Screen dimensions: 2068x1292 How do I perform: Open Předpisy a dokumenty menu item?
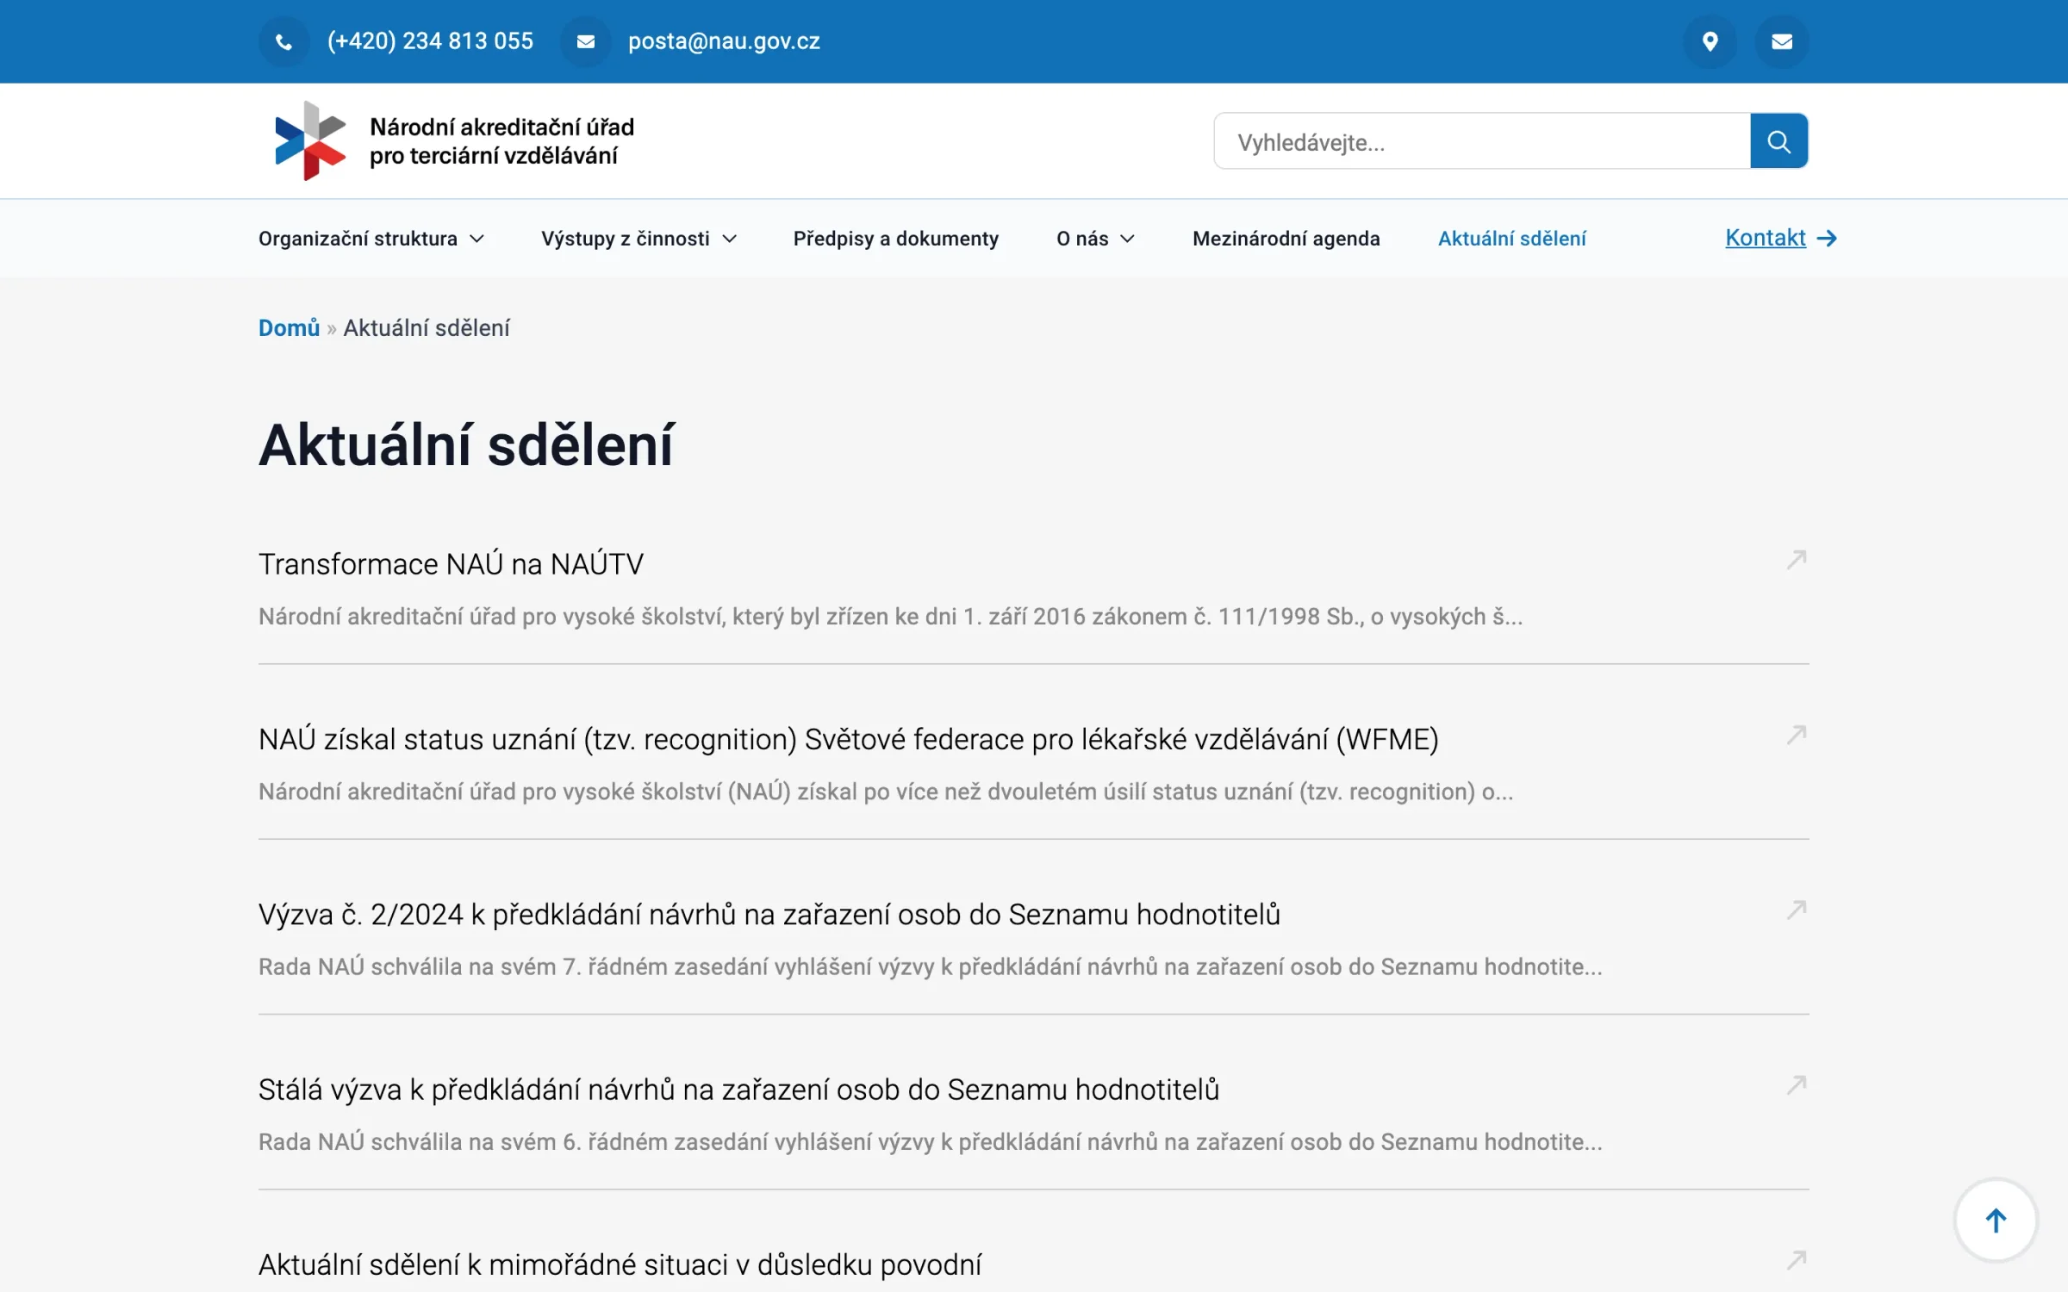tap(896, 239)
